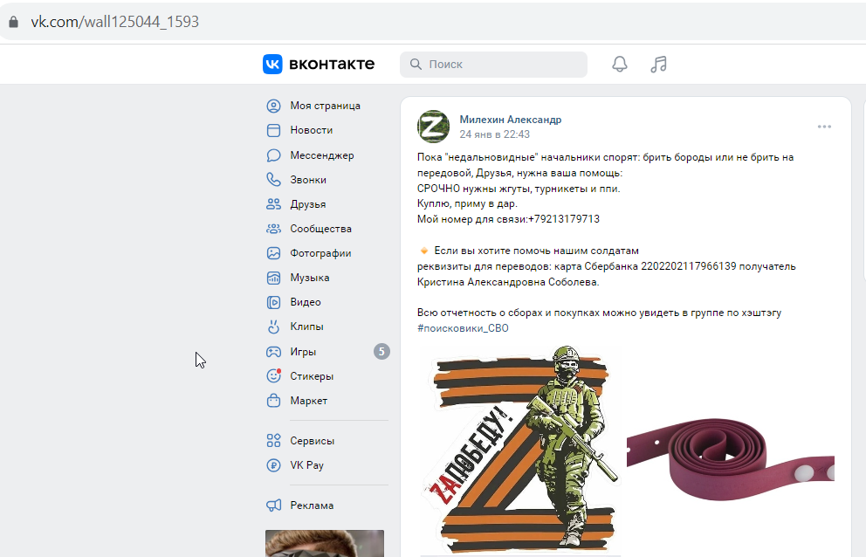866x557 pixels.
Task: Open Фотографии text link
Action: click(321, 253)
